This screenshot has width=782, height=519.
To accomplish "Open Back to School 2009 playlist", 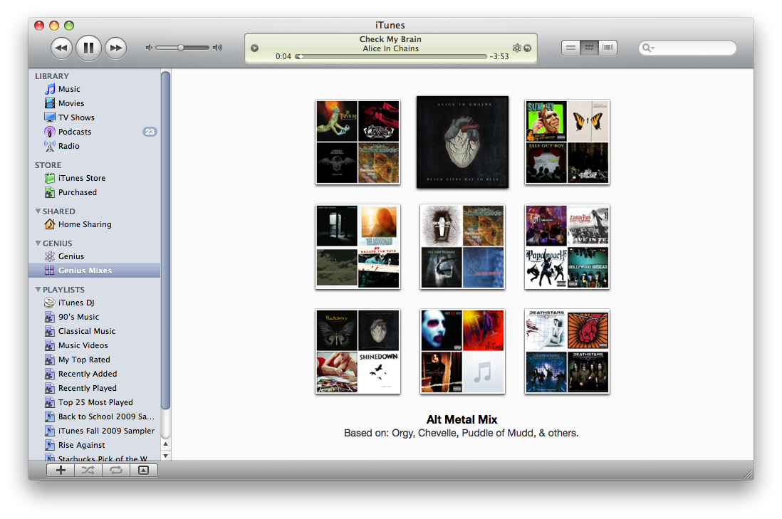I will [95, 416].
